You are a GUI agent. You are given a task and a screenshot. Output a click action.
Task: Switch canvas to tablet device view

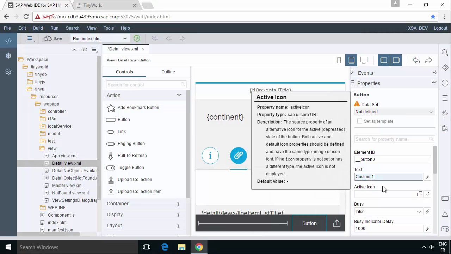coord(351,60)
